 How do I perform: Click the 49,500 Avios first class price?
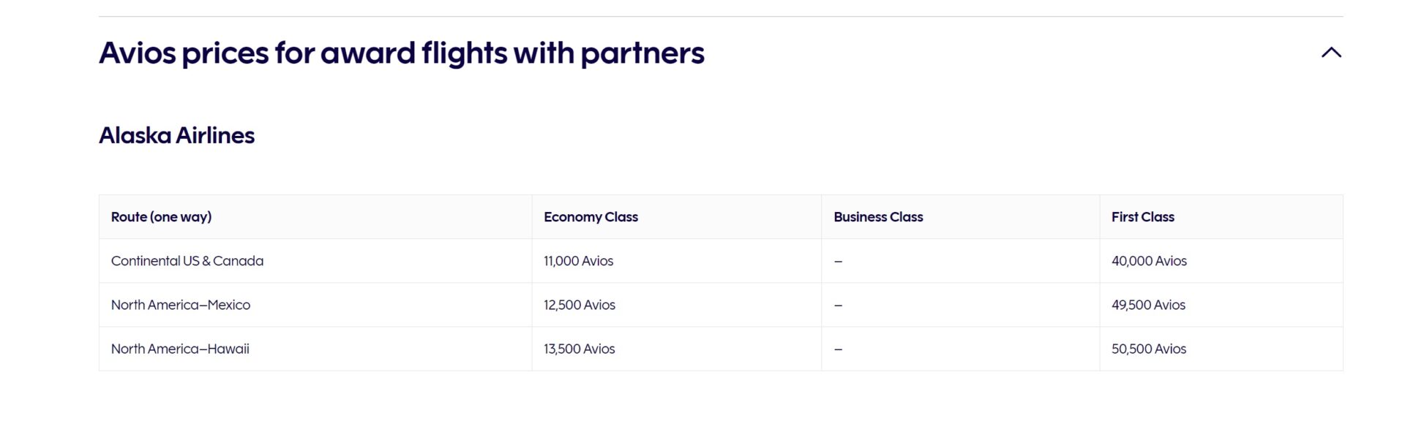[1148, 305]
